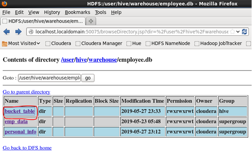Click the Hadoop JobTracker bookmark icon

(x=197, y=43)
